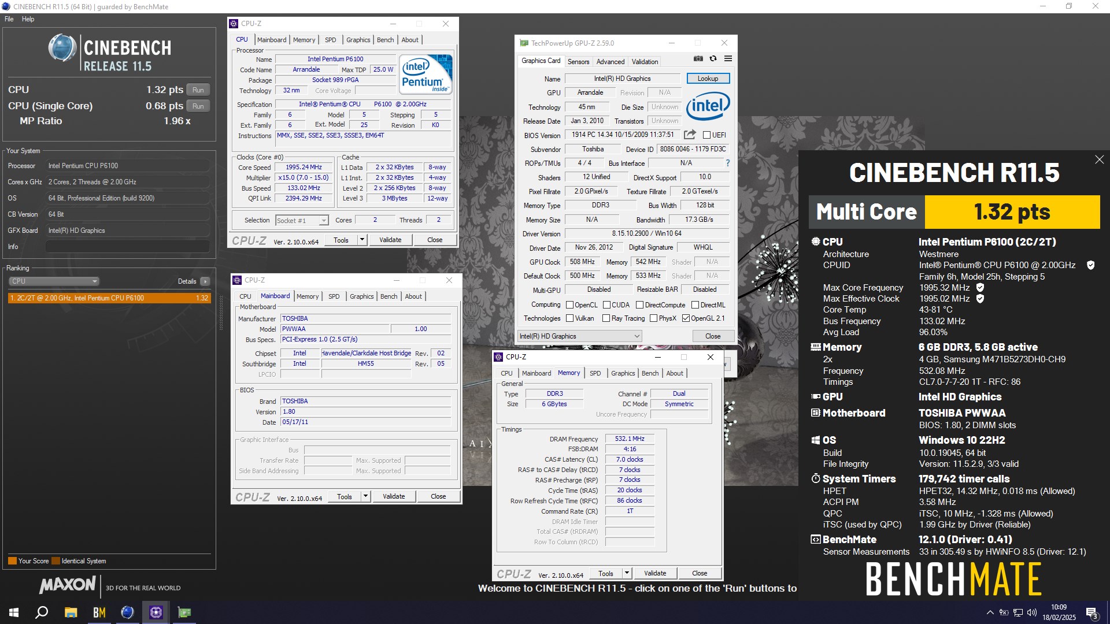The height and width of the screenshot is (624, 1110).
Task: Open the Tools dropdown arrow in the CPU-Z Memory window
Action: tap(627, 573)
